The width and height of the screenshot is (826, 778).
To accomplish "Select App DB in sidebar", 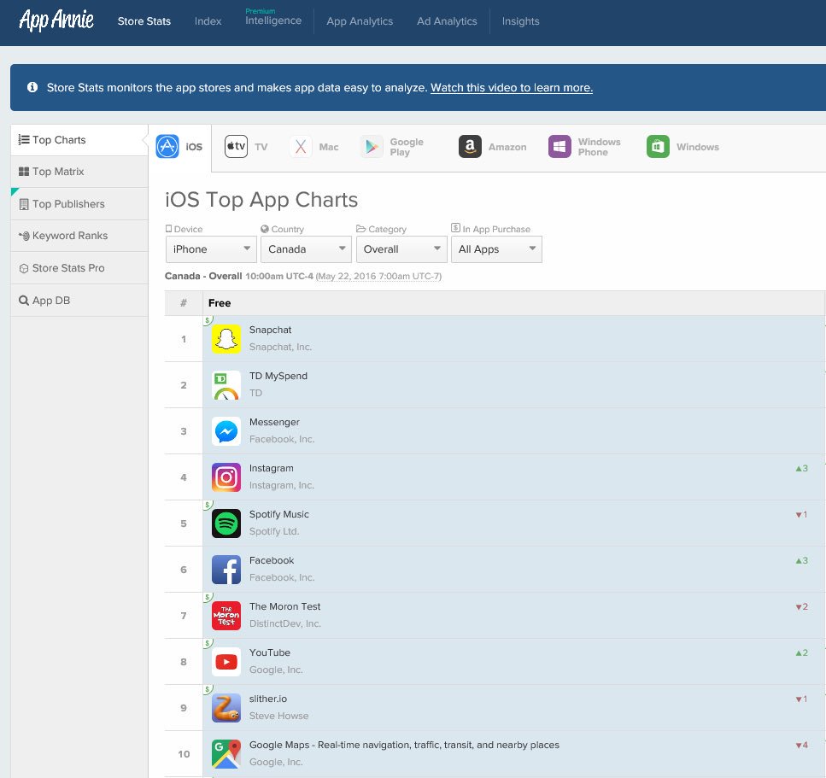I will click(x=79, y=301).
